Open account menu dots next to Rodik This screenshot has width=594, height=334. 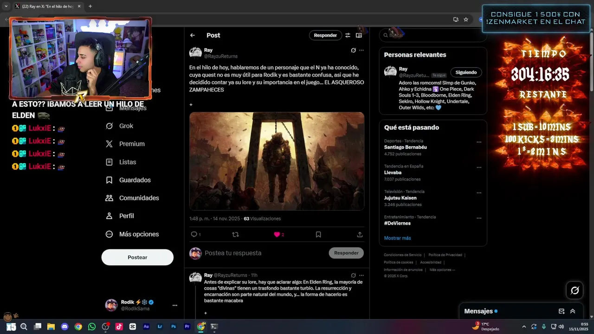[175, 305]
